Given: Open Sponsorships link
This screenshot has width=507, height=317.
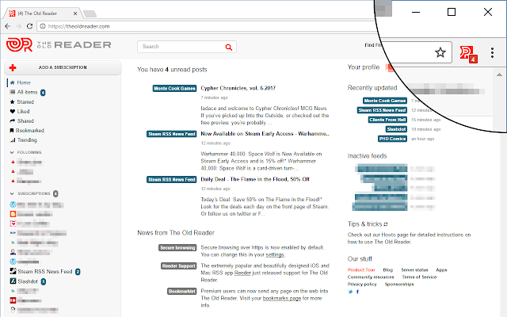Looking at the screenshot, I should [399, 284].
